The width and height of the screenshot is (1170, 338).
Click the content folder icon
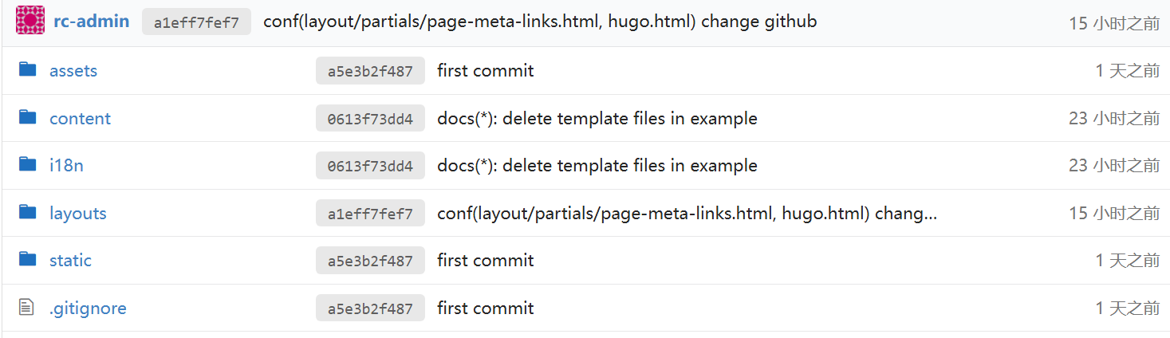click(x=28, y=117)
